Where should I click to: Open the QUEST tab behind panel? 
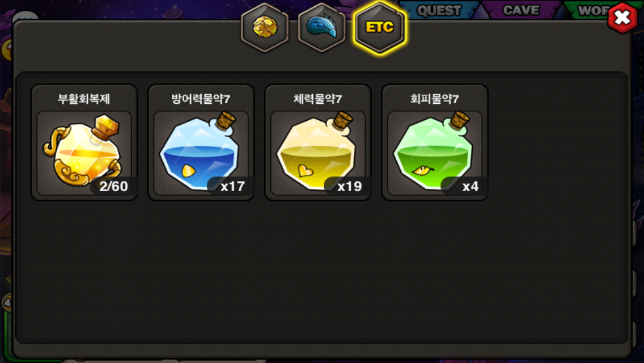(x=439, y=10)
